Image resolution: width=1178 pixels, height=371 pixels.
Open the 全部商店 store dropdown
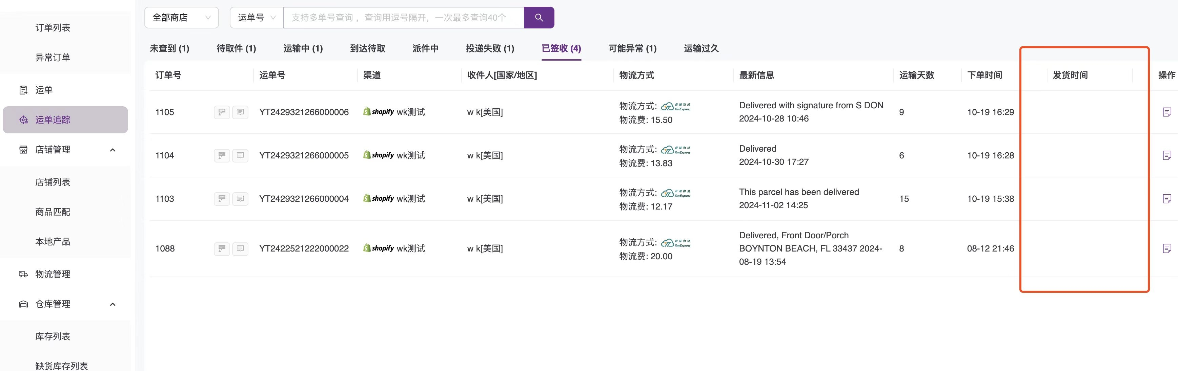(x=182, y=17)
